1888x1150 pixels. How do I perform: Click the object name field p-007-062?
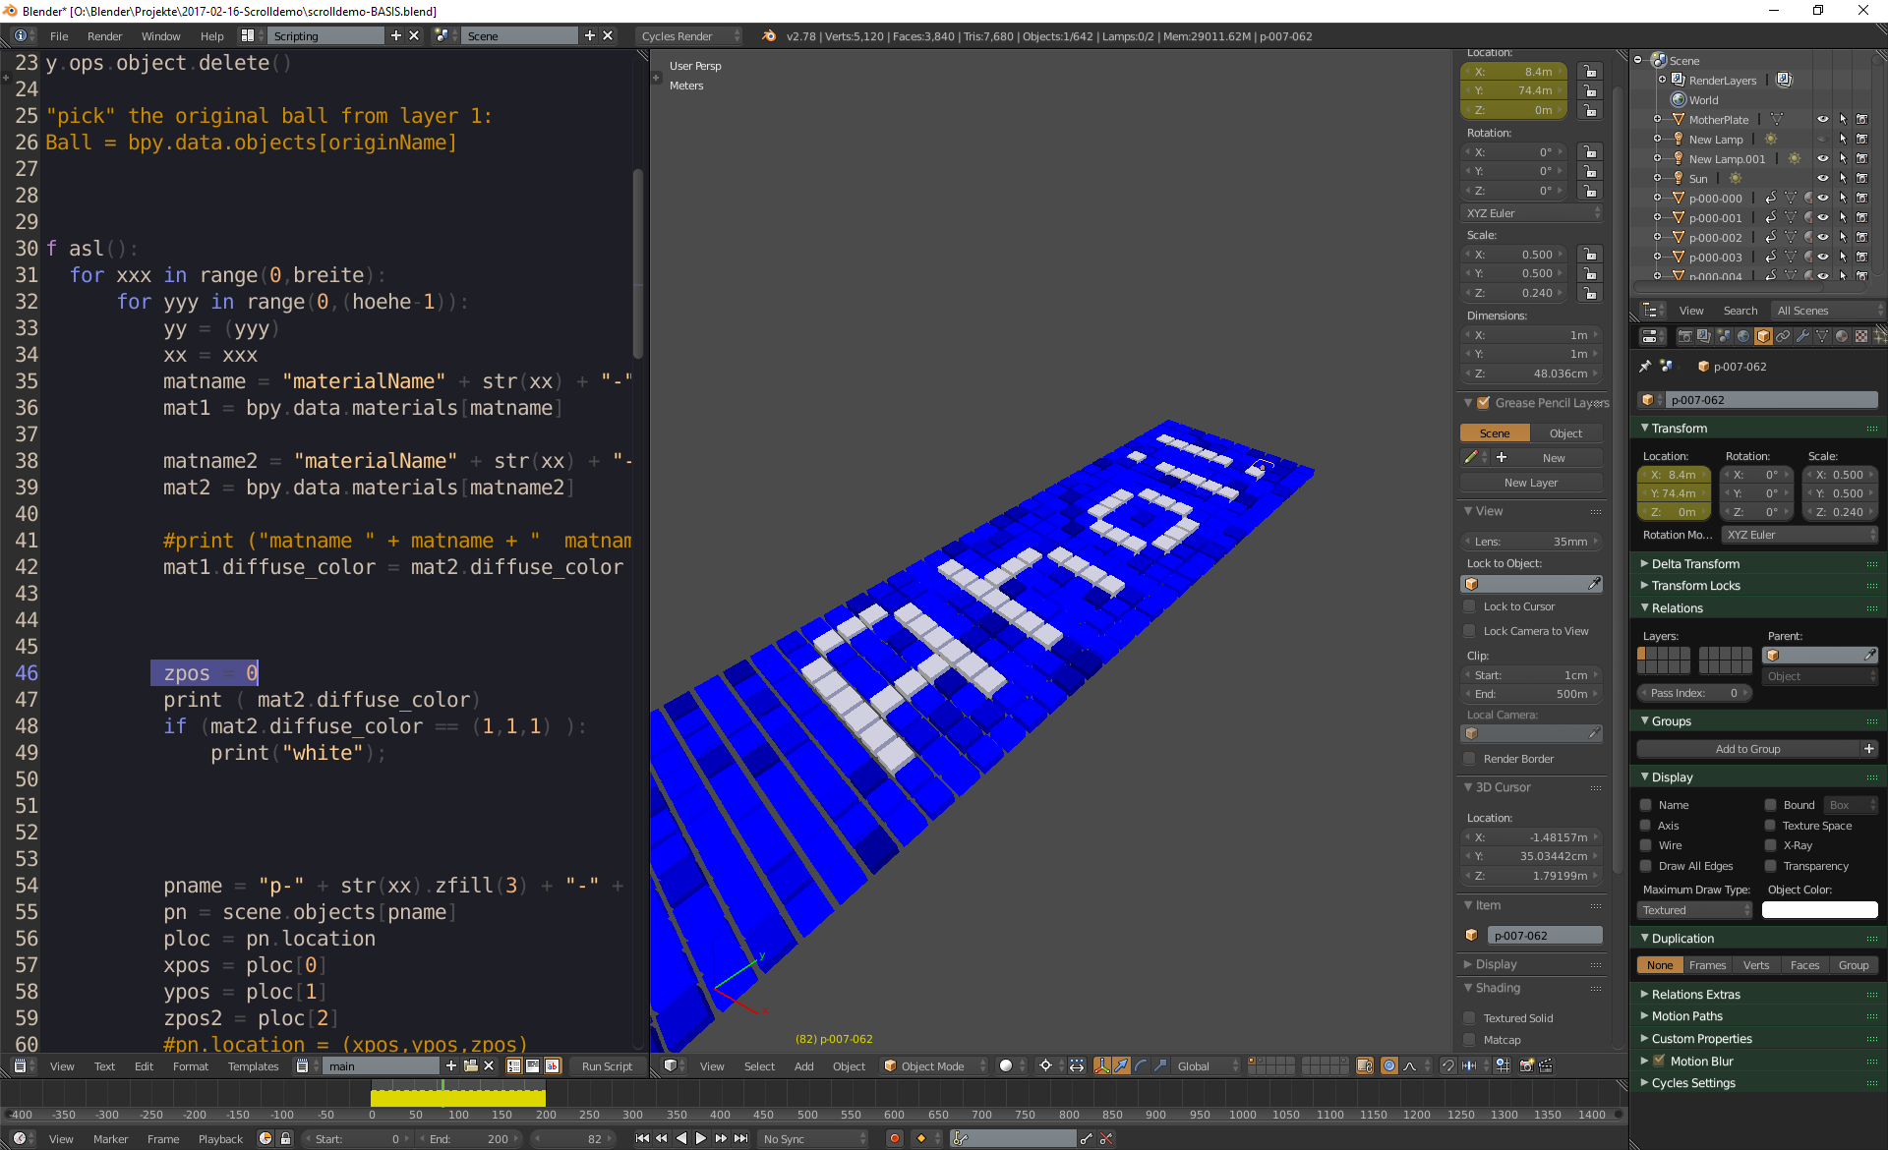1773,400
